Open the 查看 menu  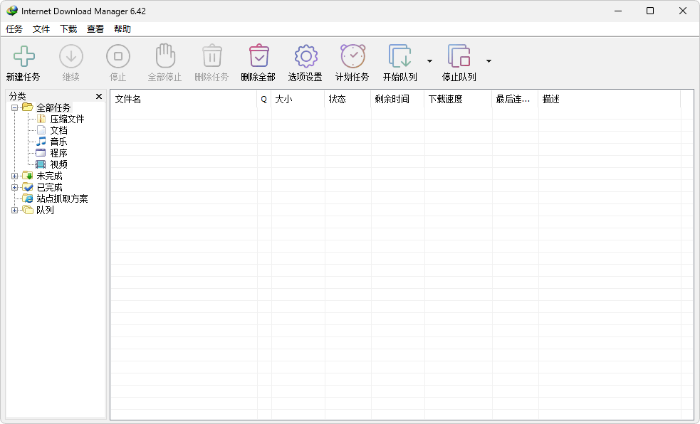click(x=95, y=29)
